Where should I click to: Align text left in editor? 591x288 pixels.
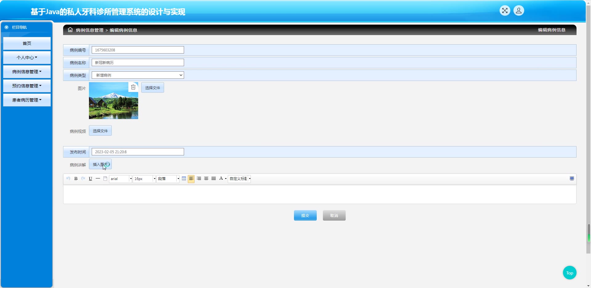pos(191,179)
